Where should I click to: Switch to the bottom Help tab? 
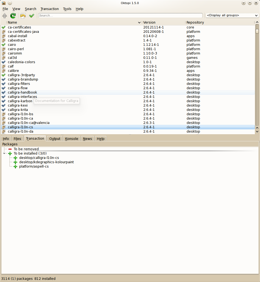[x=101, y=139]
